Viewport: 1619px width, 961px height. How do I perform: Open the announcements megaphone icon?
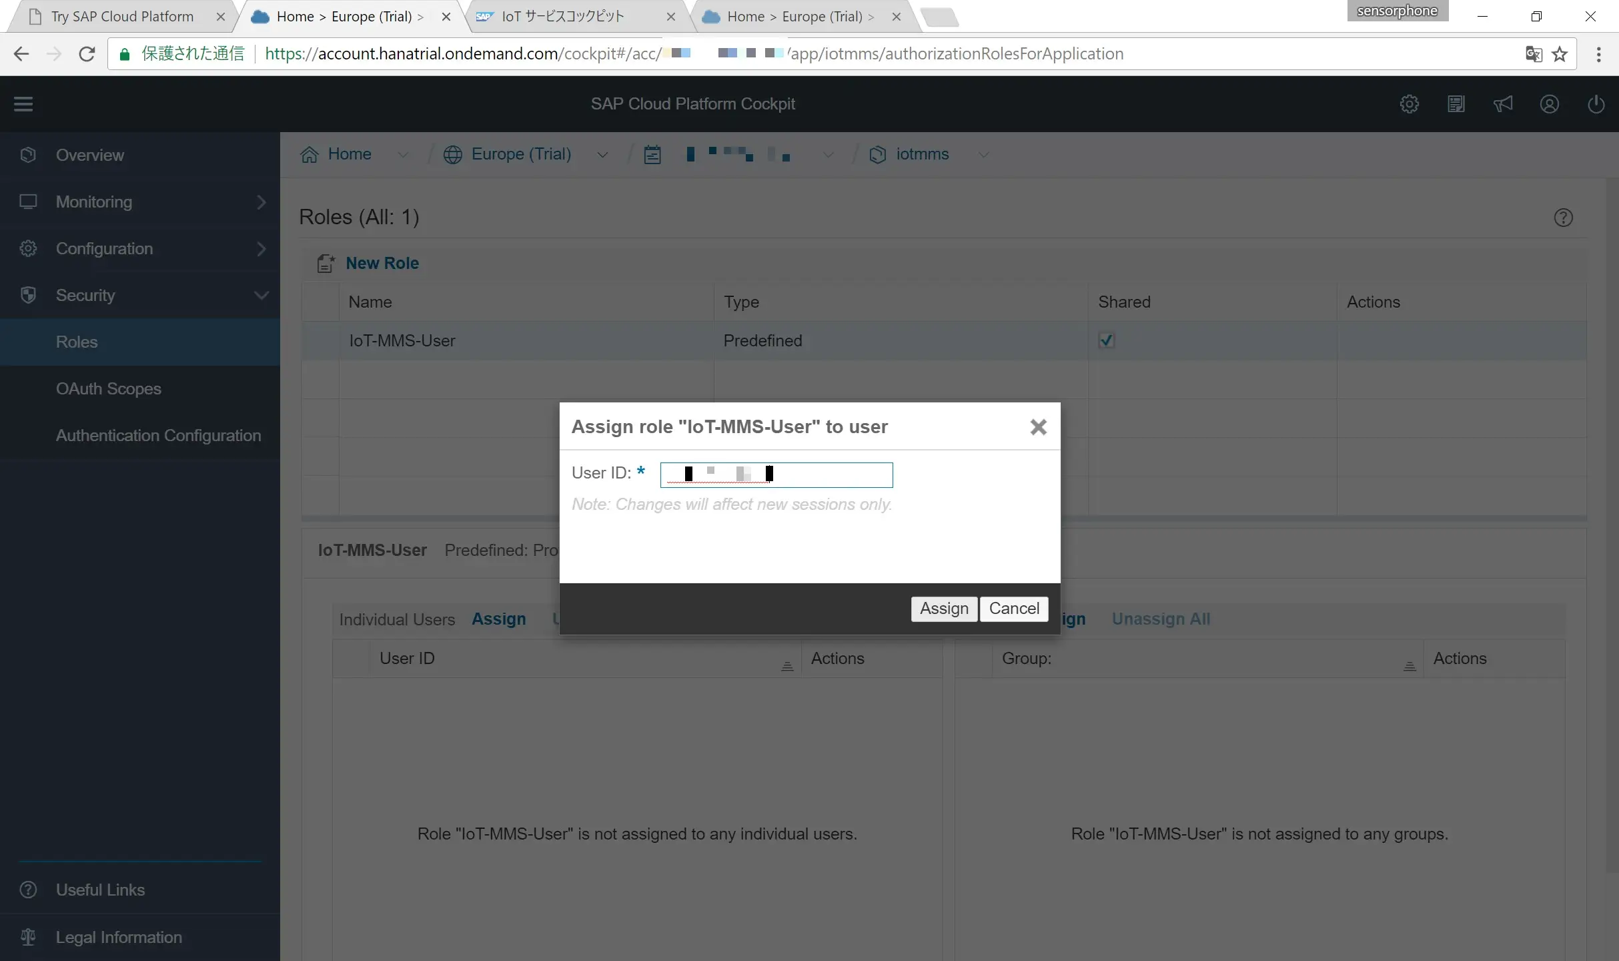pos(1502,104)
